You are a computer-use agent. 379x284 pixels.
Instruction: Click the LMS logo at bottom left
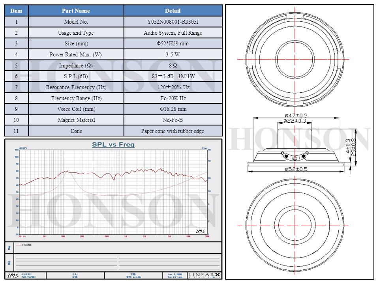13,275
